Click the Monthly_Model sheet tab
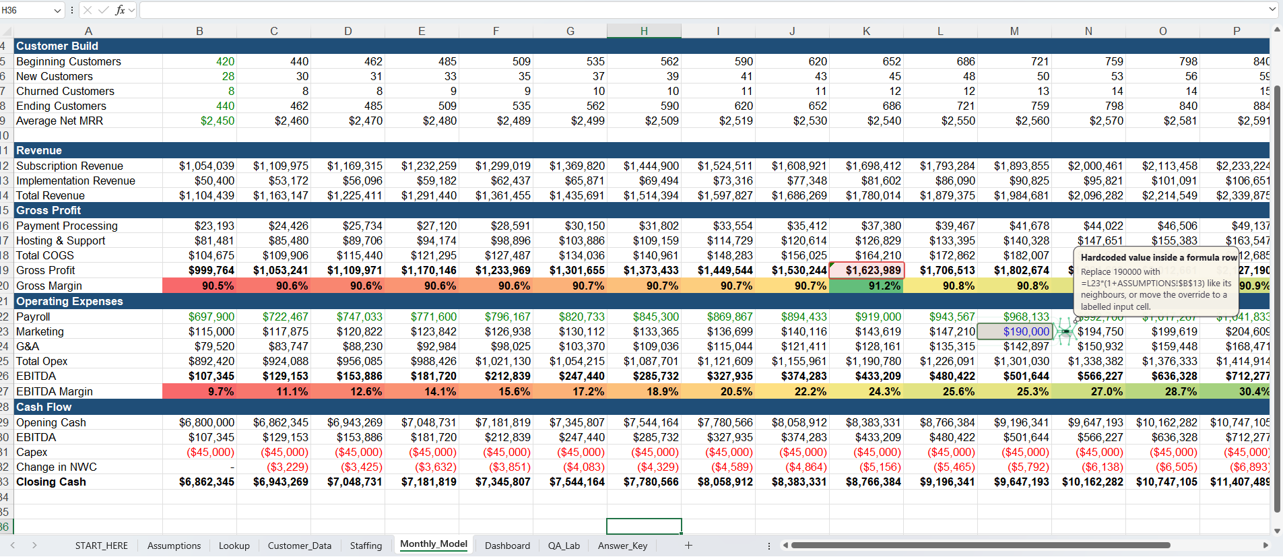Image resolution: width=1283 pixels, height=557 pixels. click(x=434, y=544)
